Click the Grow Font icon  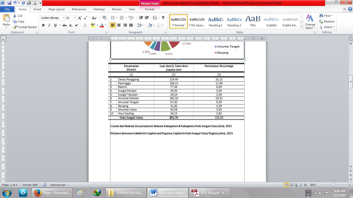(x=80, y=18)
